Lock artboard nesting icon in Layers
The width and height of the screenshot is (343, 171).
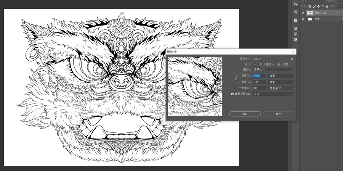coord(323,6)
